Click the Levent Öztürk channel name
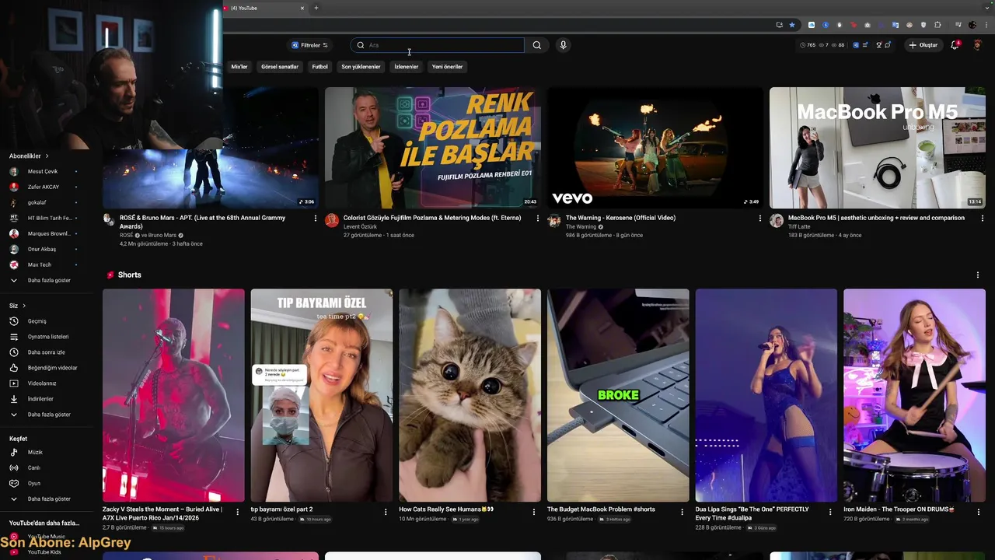The image size is (995, 560). point(360,226)
